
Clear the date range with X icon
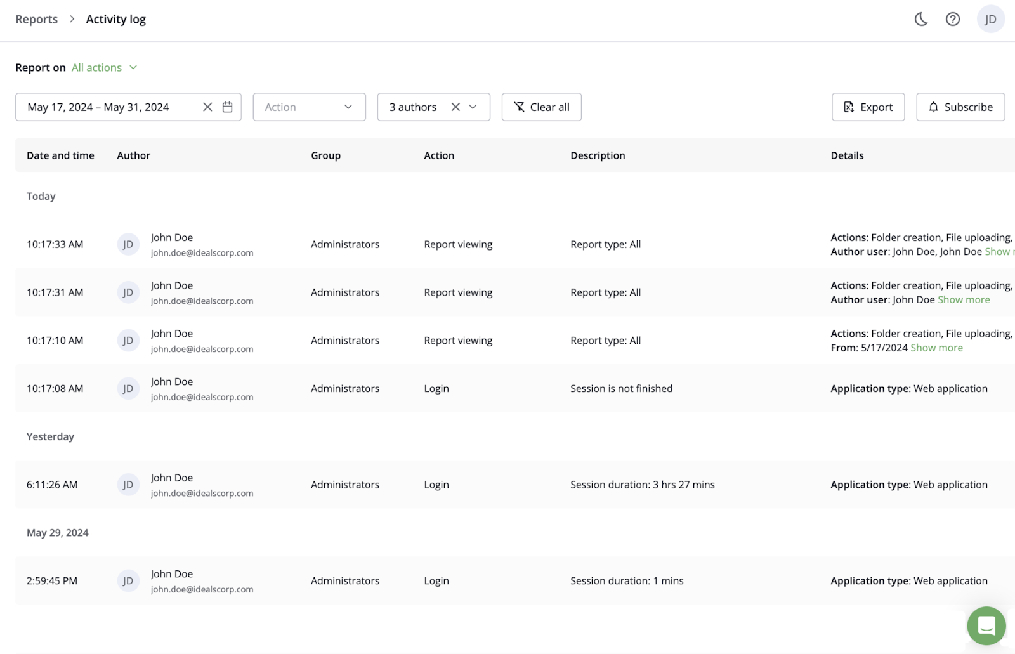click(x=207, y=107)
